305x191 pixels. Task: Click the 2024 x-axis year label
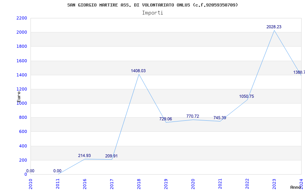tap(301, 184)
